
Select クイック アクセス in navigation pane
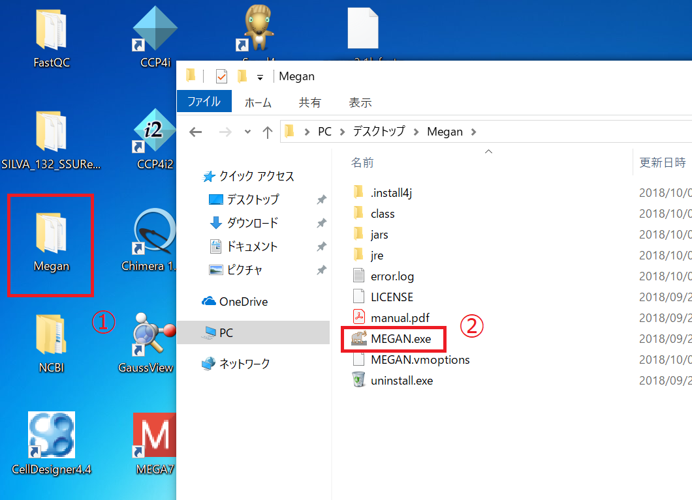coord(248,176)
